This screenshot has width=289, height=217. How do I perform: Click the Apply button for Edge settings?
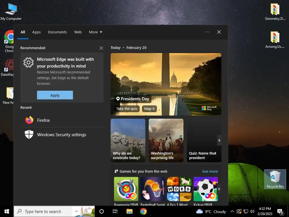55,95
